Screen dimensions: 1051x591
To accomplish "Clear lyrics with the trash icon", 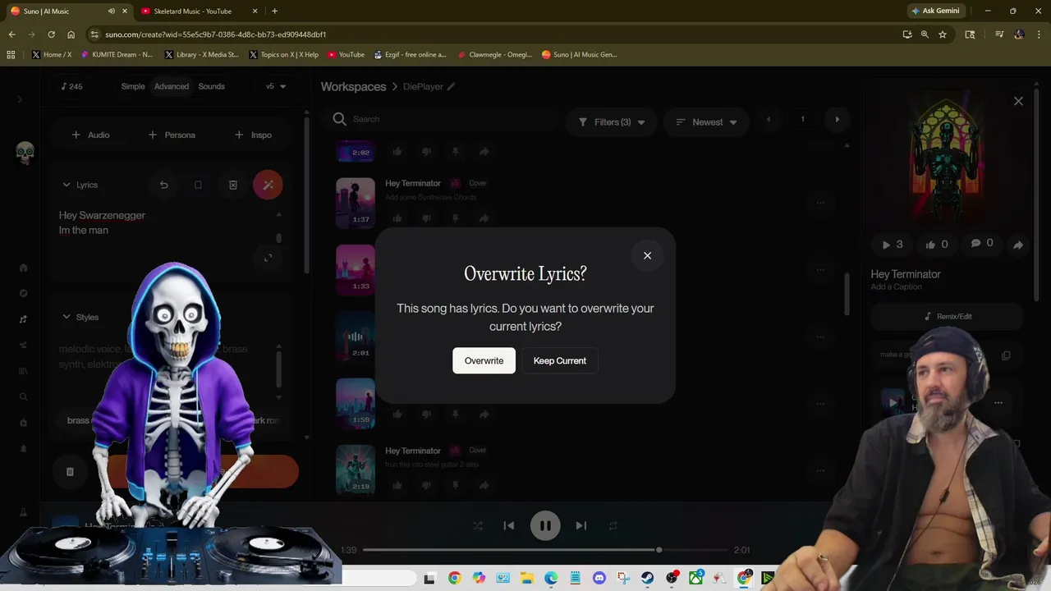I will pos(233,185).
